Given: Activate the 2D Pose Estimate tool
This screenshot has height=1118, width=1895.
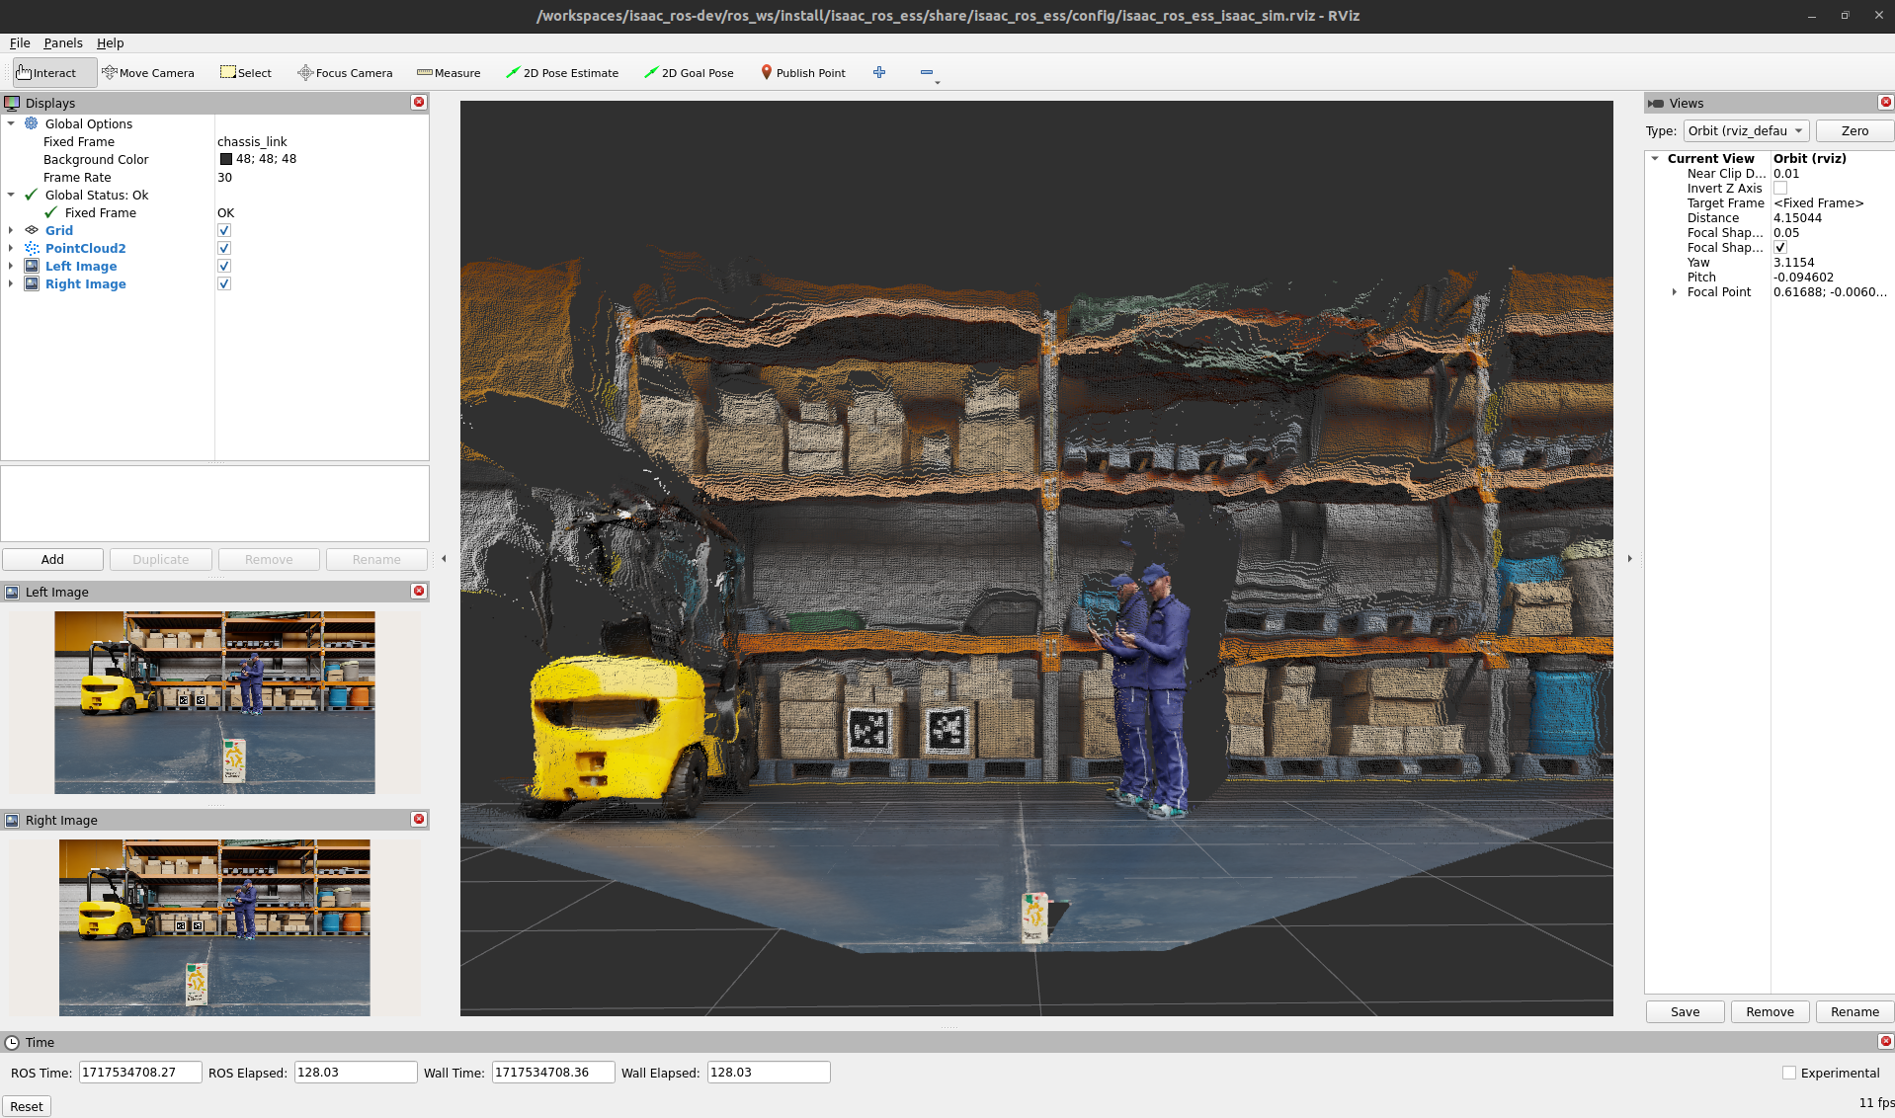Looking at the screenshot, I should 561,73.
